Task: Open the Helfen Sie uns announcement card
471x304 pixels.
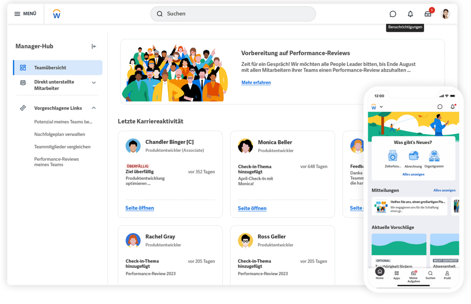Action: pyautogui.click(x=409, y=206)
